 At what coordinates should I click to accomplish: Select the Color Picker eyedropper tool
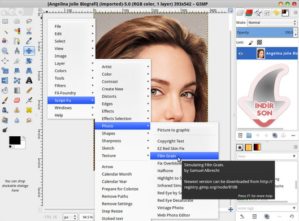click(x=29, y=41)
